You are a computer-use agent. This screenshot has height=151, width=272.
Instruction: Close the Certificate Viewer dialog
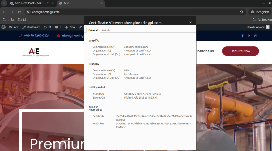point(190,23)
